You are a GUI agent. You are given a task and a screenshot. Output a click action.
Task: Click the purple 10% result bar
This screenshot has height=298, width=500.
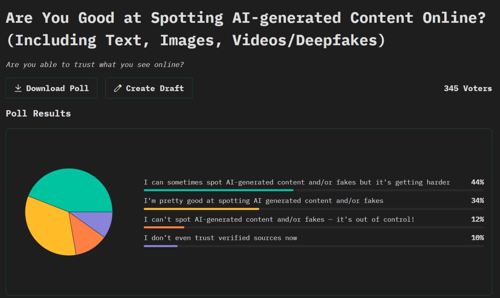[160, 246]
